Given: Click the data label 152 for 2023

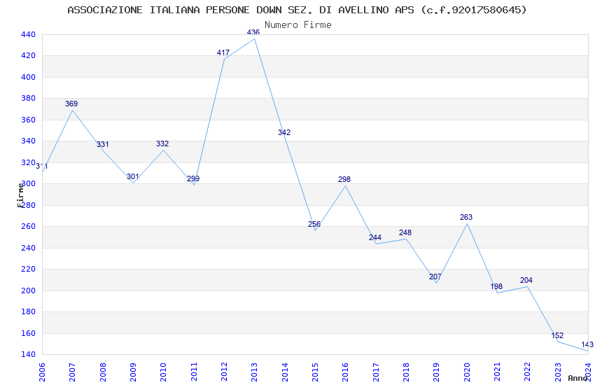Looking at the screenshot, I should [557, 335].
